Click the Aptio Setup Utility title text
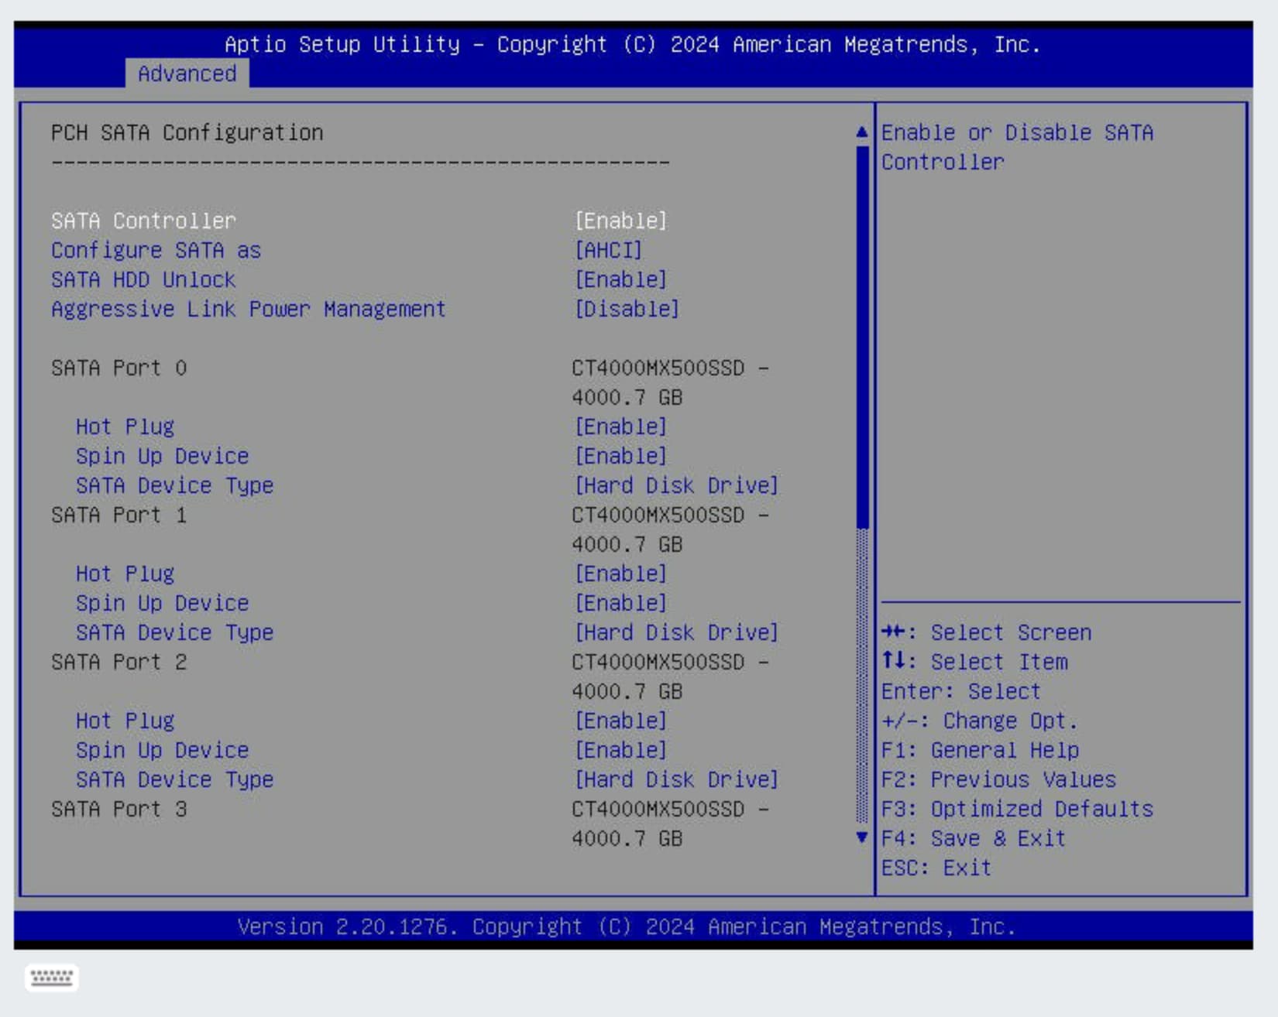1278x1017 pixels. 633,44
